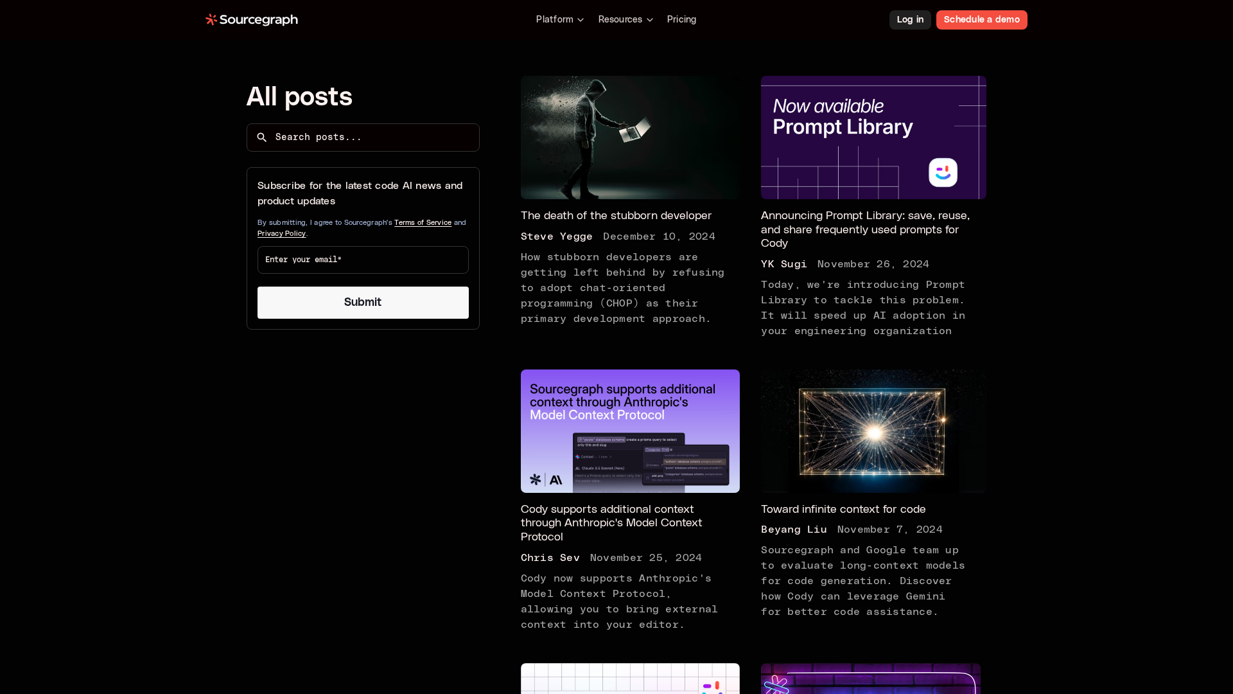The image size is (1233, 694).
Task: Click the Log in button
Action: pyautogui.click(x=909, y=20)
